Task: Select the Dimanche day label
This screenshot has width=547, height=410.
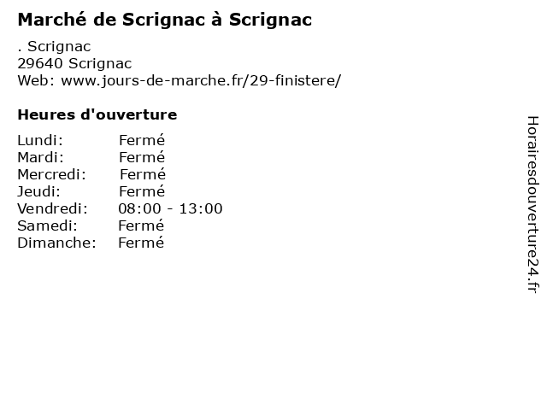Action: [56, 243]
